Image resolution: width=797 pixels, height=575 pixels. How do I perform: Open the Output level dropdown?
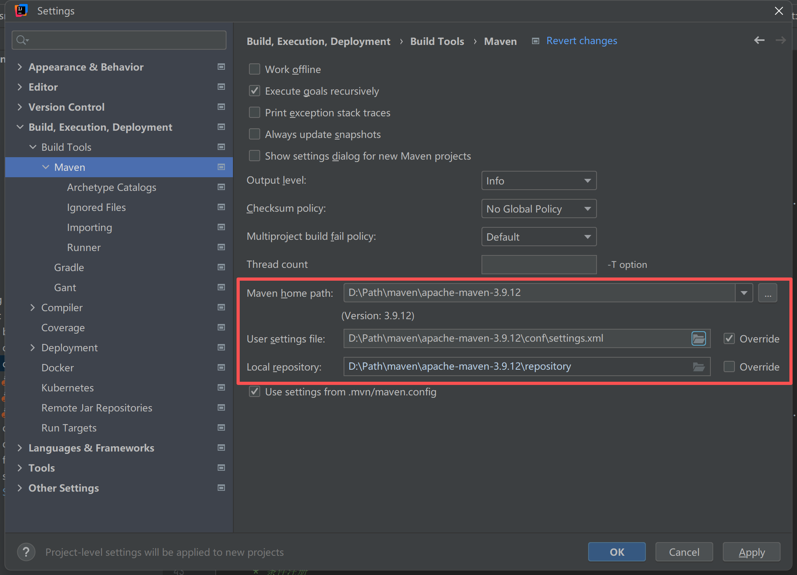tap(538, 181)
